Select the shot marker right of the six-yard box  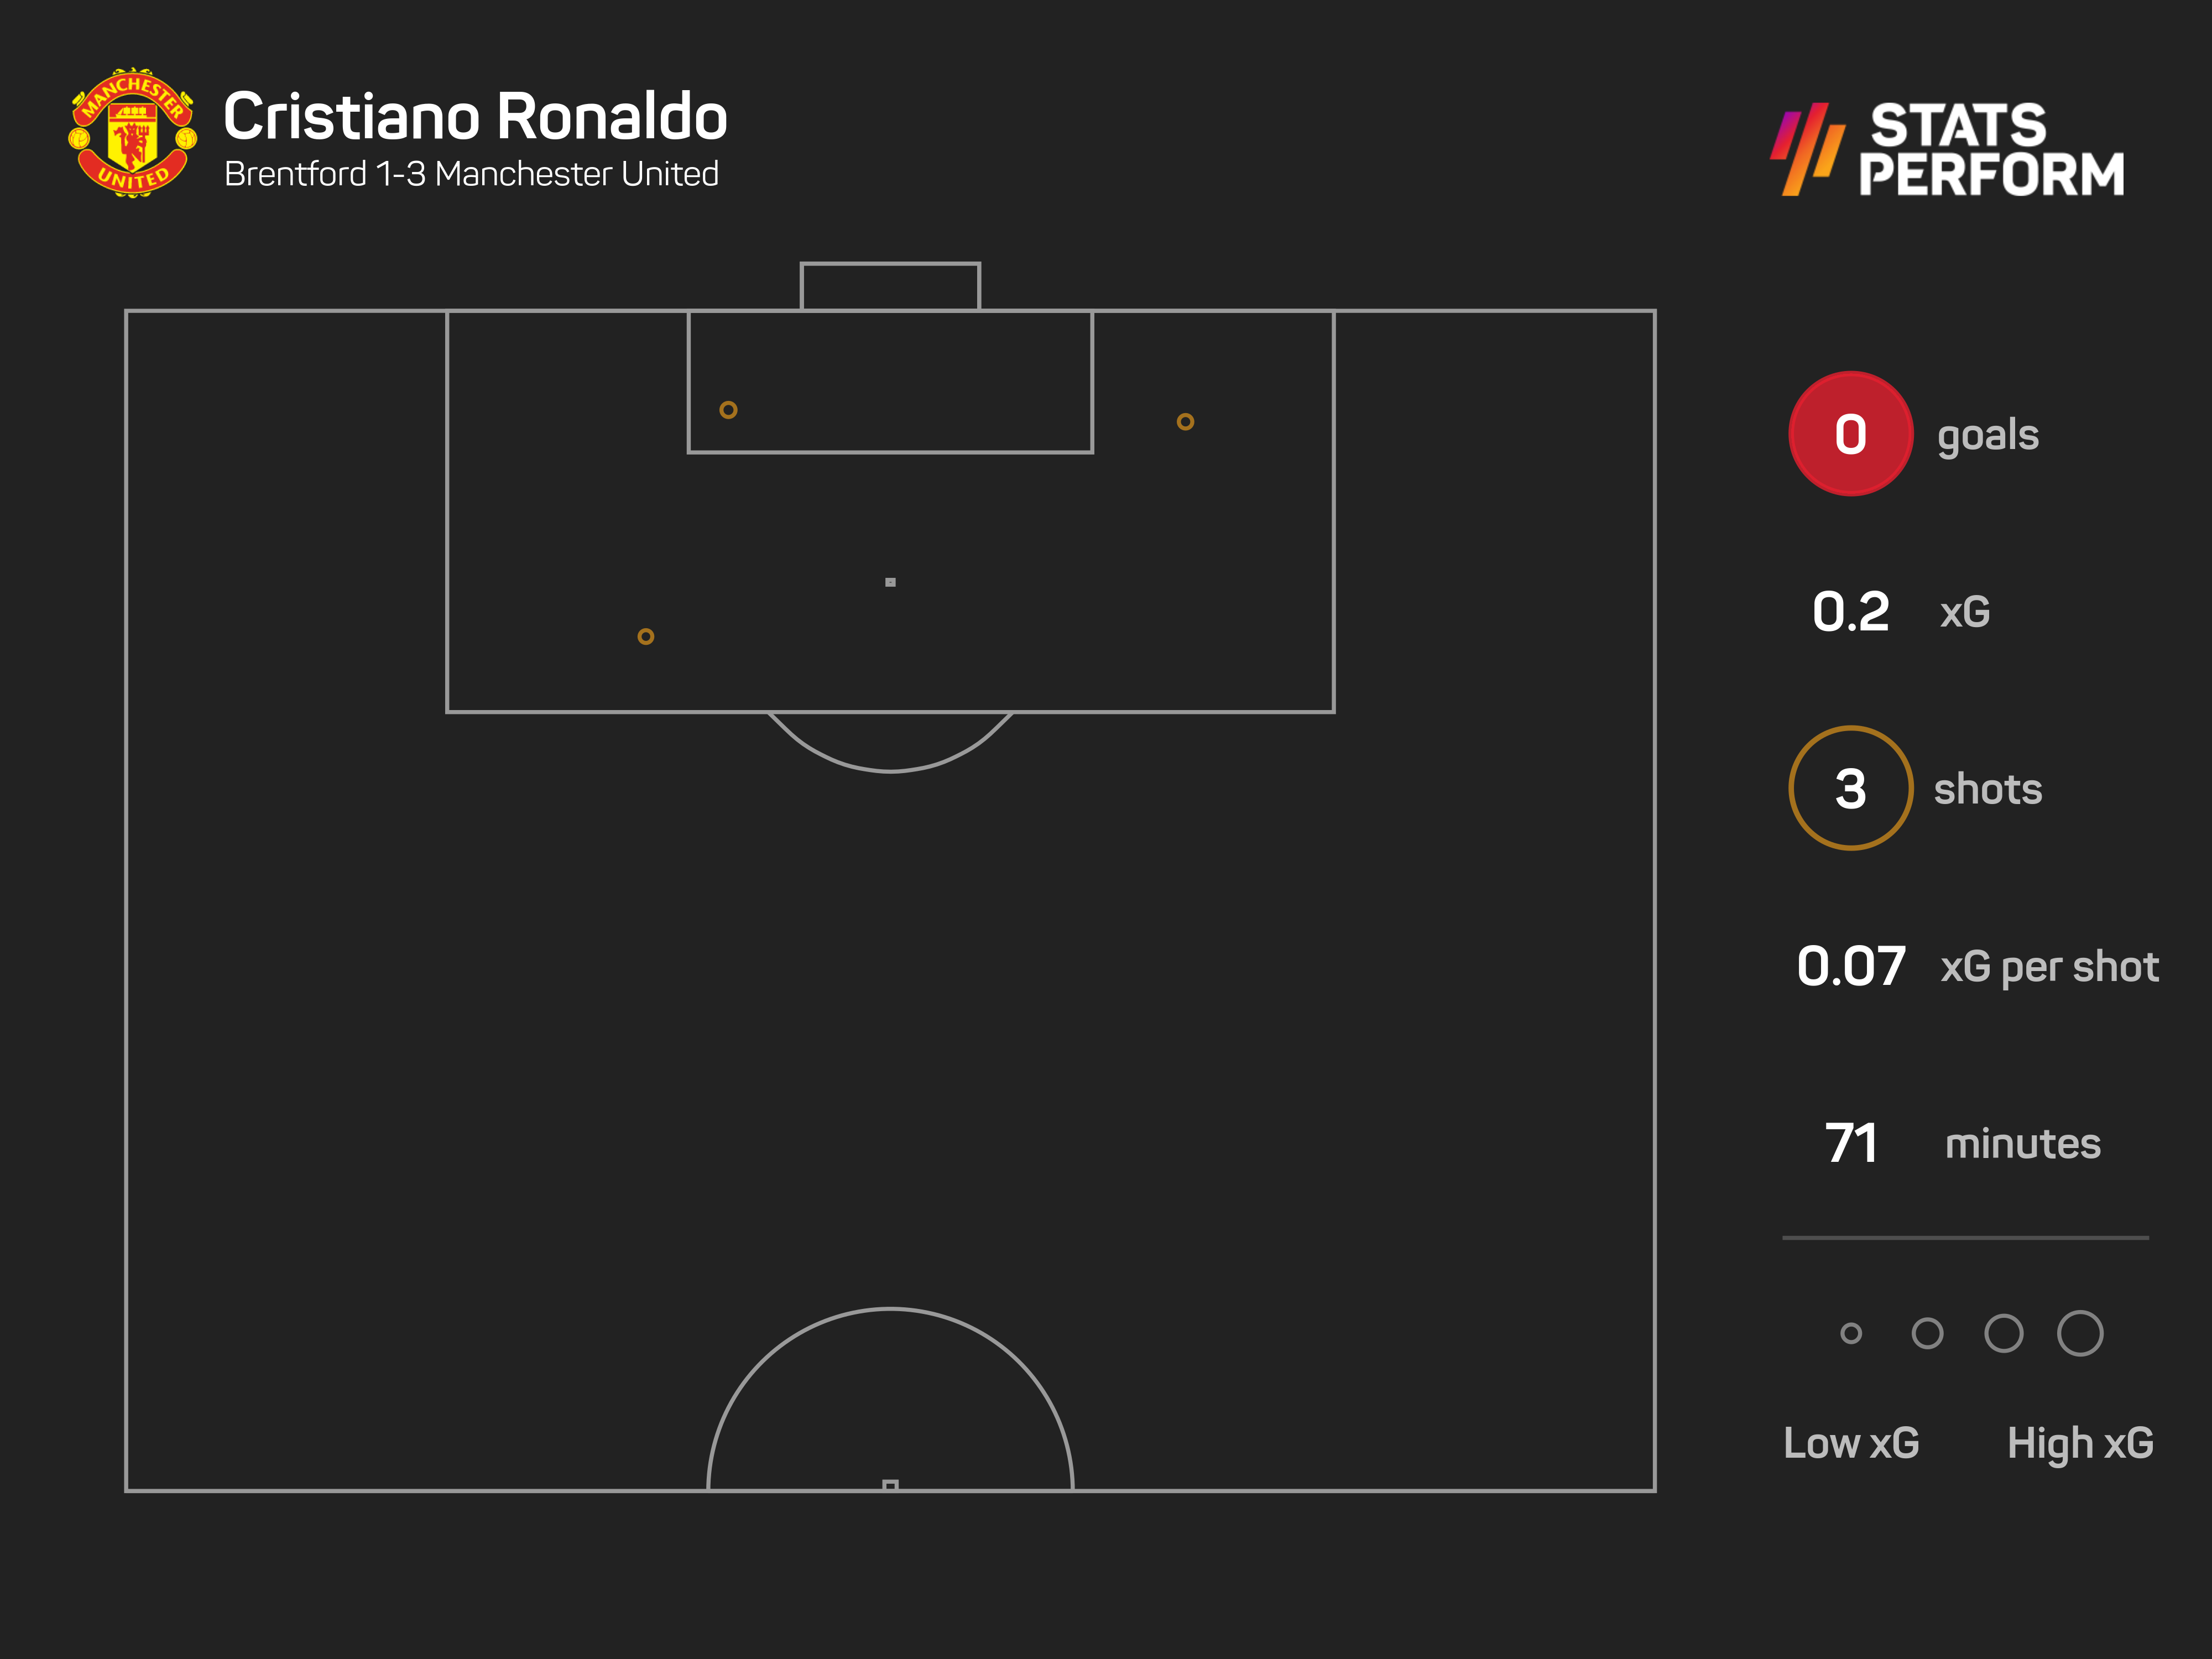pyautogui.click(x=1185, y=422)
